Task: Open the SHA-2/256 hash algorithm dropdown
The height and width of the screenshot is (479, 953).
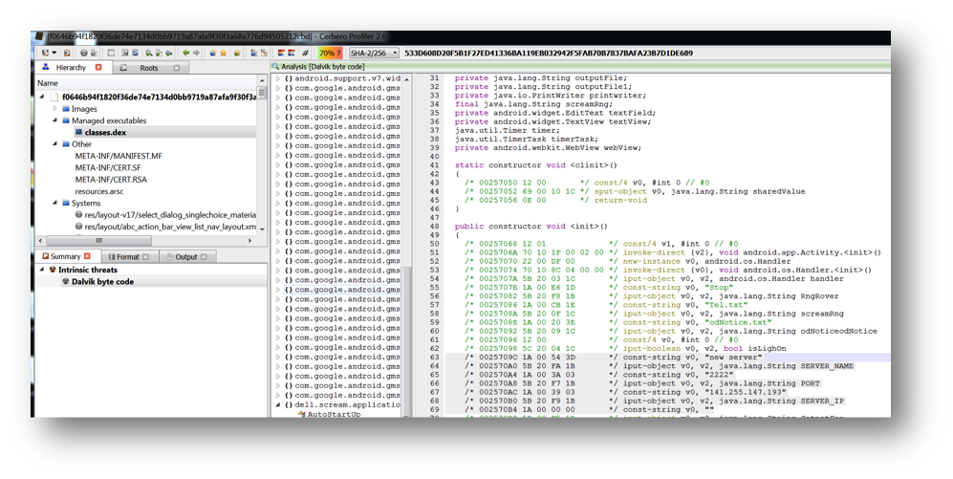Action: click(374, 53)
